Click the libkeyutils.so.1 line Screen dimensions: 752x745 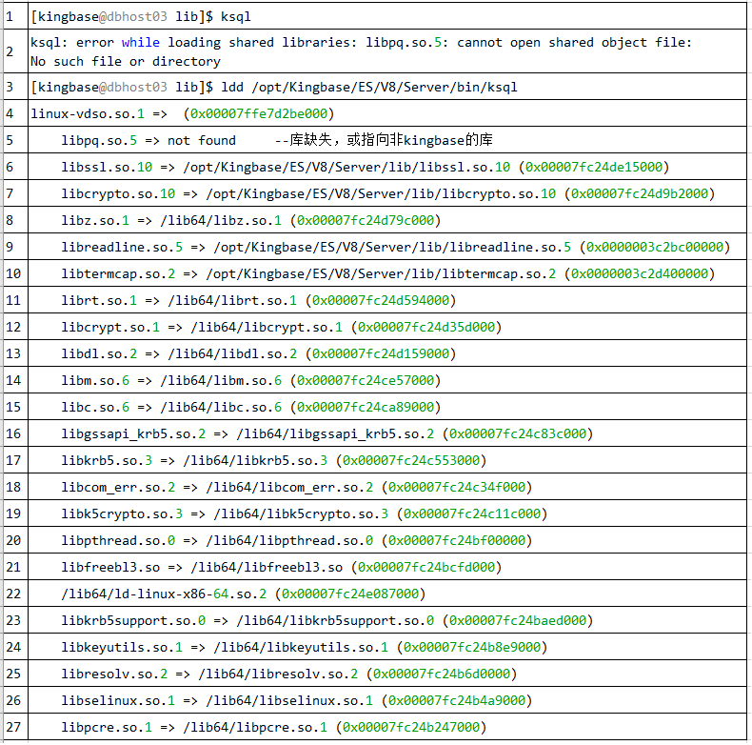coord(305,648)
